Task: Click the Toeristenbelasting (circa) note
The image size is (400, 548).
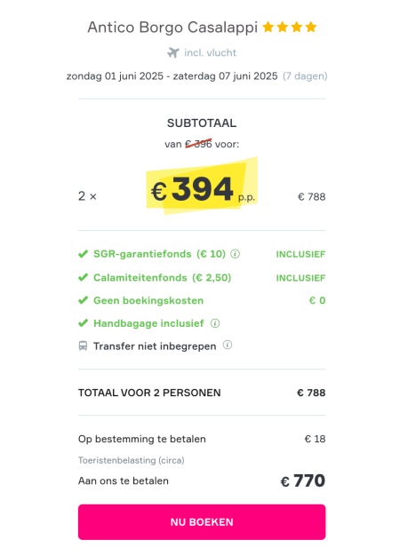Action: click(132, 460)
